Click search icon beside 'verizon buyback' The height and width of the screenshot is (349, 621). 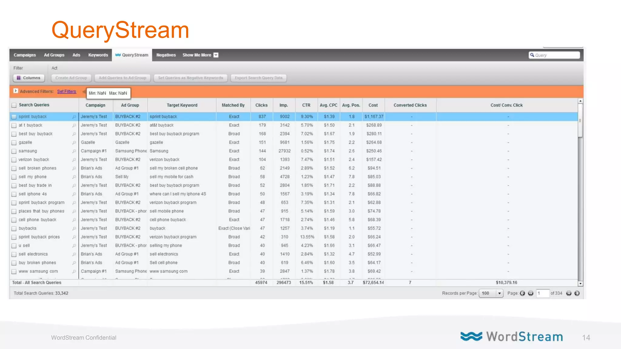pyautogui.click(x=74, y=160)
